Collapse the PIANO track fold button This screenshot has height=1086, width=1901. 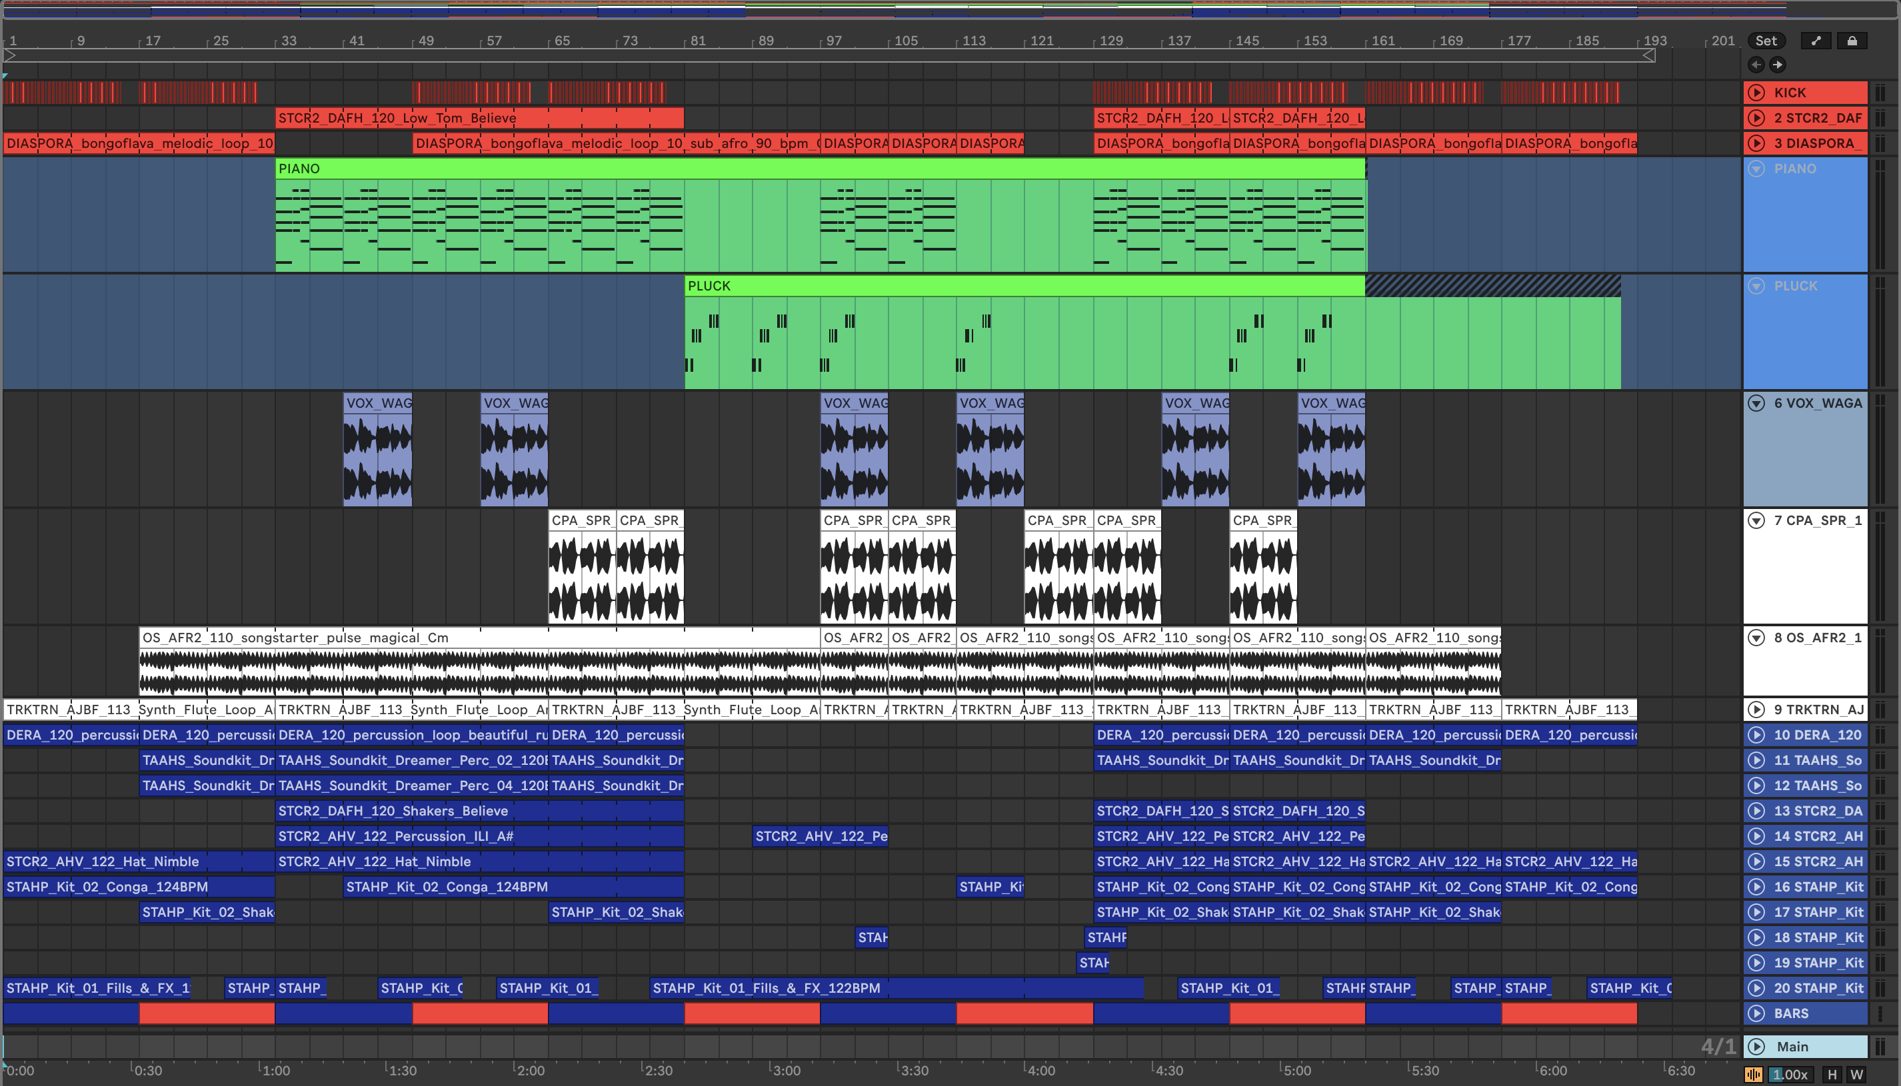(1757, 169)
